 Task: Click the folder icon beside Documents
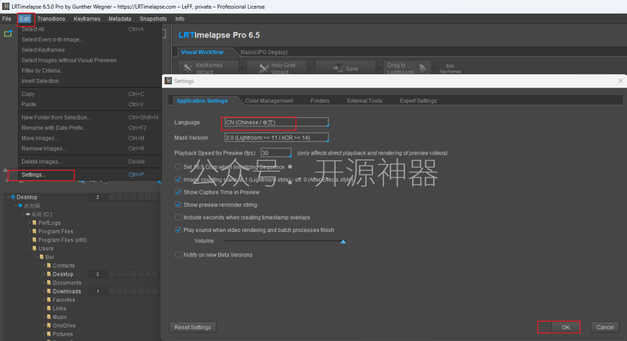click(x=49, y=282)
